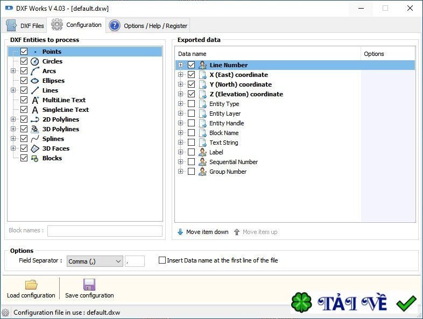The width and height of the screenshot is (423, 319).
Task: Uncheck the Blocks entity checkbox
Action: (24, 158)
